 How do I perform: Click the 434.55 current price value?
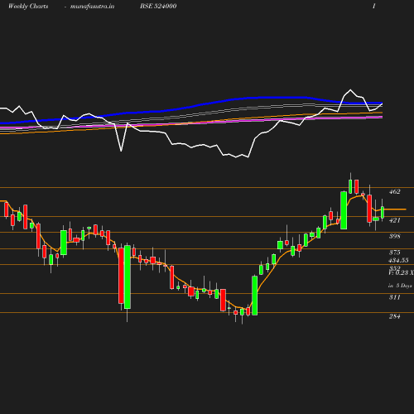(x=398, y=260)
